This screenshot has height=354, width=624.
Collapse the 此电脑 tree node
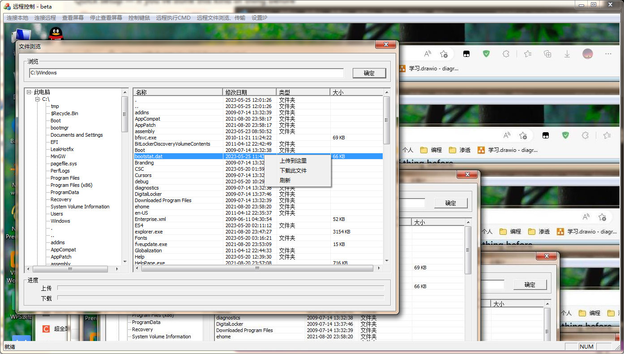(x=29, y=92)
